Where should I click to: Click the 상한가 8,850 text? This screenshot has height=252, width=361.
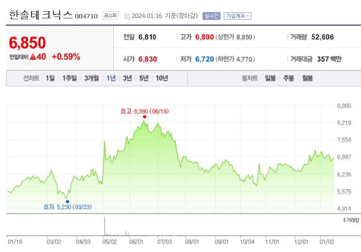235,37
